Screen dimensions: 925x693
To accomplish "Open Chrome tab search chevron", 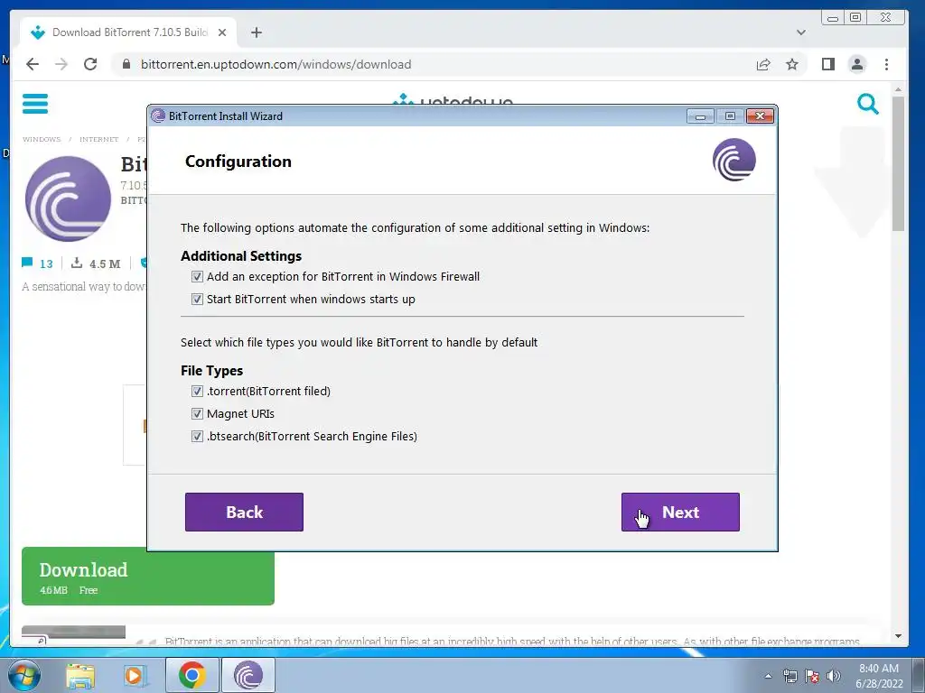I will [x=800, y=32].
